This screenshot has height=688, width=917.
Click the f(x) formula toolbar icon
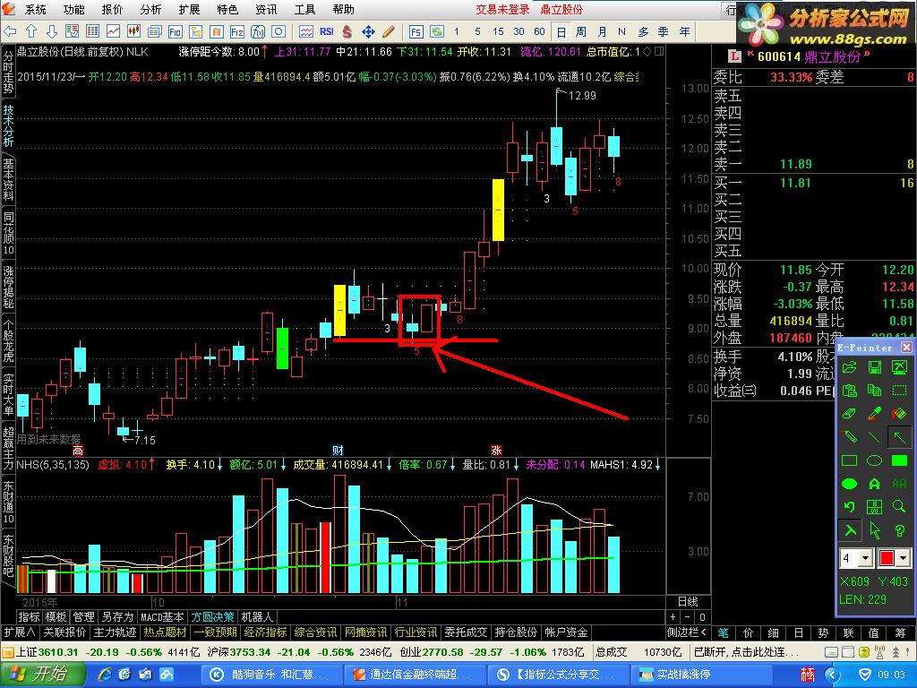pos(258,31)
